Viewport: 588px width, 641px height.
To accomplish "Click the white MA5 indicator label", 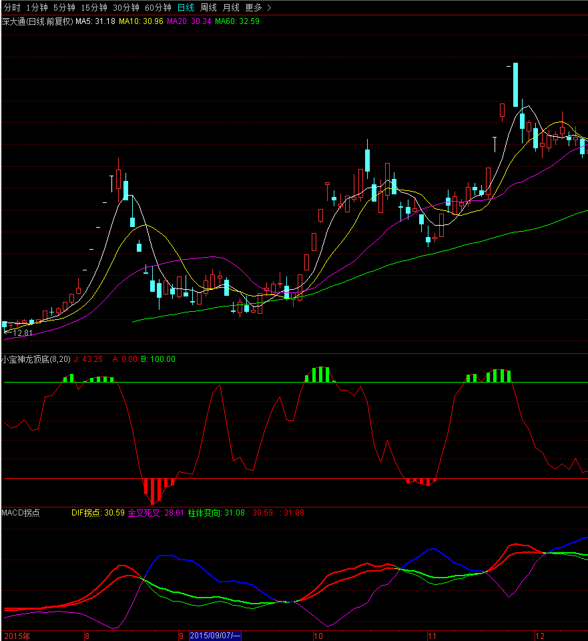I will [x=94, y=21].
